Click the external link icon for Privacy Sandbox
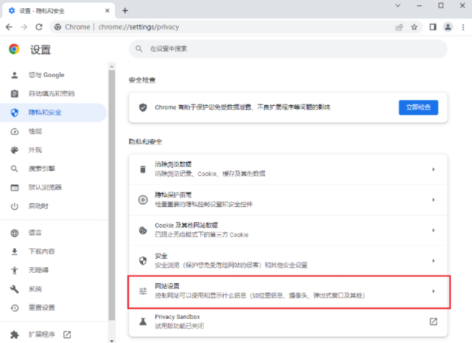 point(433,322)
